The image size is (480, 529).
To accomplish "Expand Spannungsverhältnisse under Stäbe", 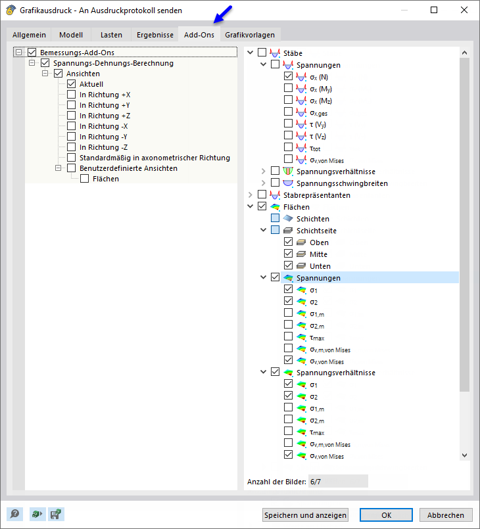I will 263,172.
